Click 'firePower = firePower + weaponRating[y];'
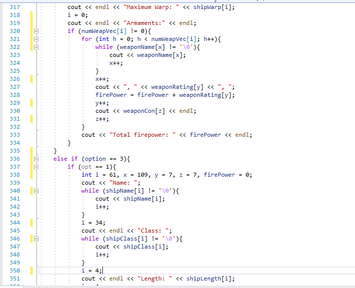The width and height of the screenshot is (355, 288). click(x=165, y=95)
